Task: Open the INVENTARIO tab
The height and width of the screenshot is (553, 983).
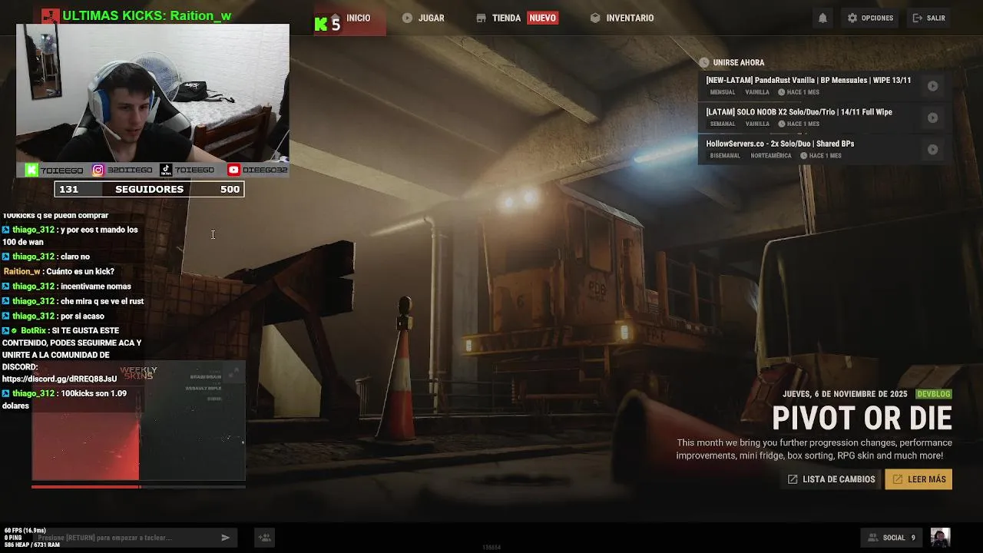Action: [630, 18]
